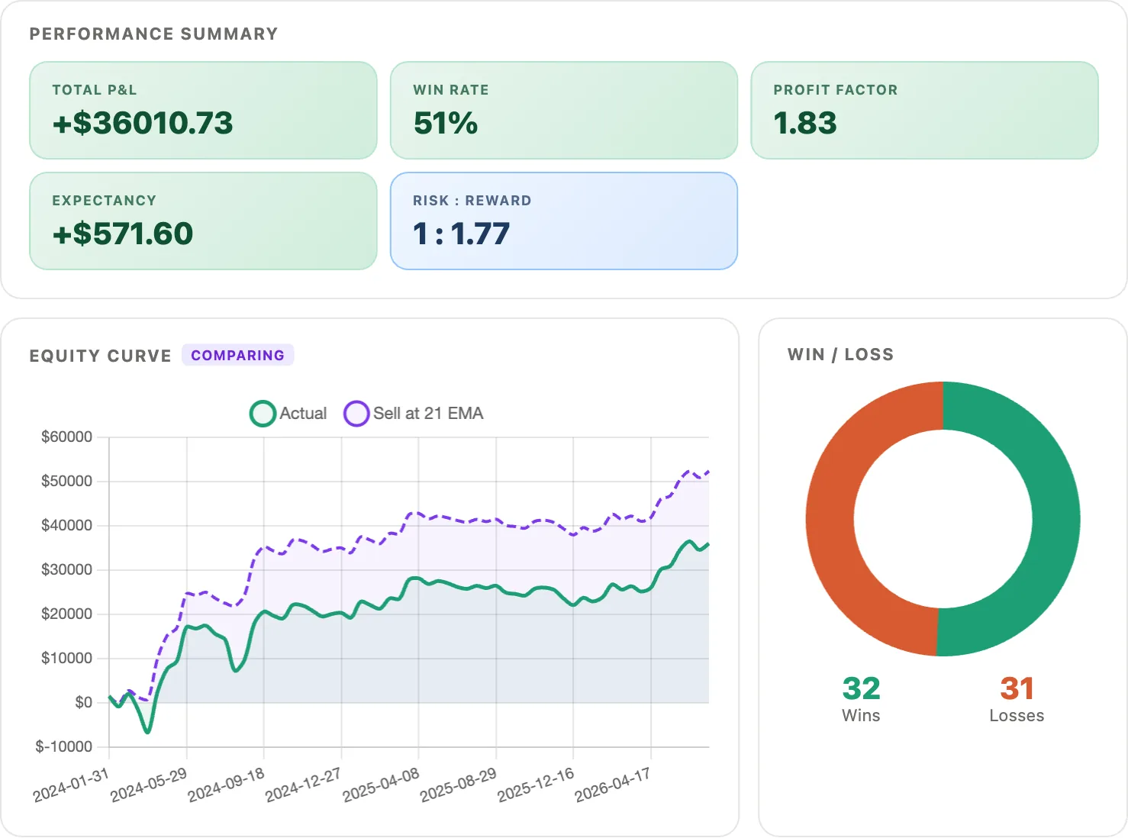
Task: Click the green wins segment of donut
Action: (x=1057, y=519)
